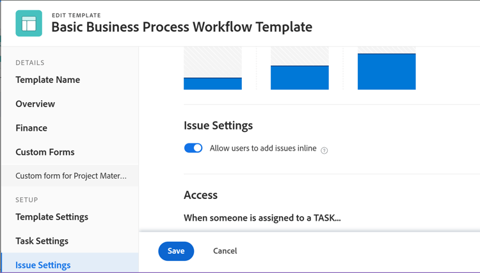
Task: Click the Access section heading
Action: 200,195
